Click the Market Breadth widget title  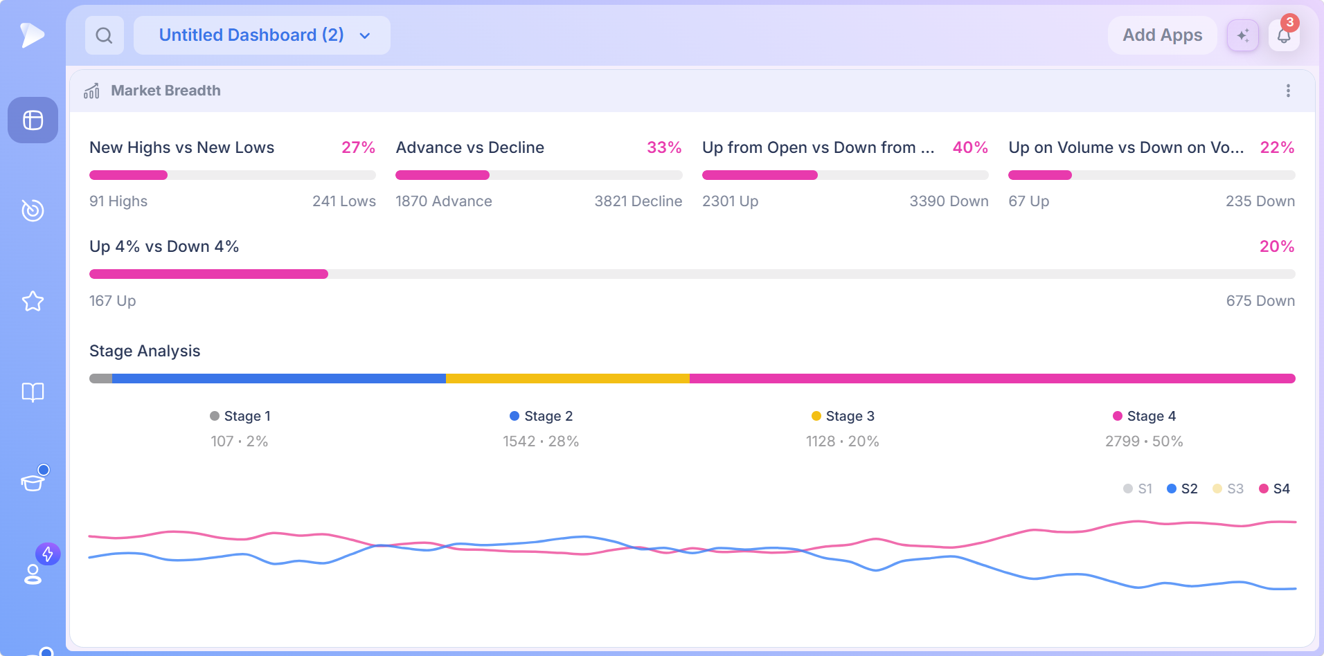165,91
